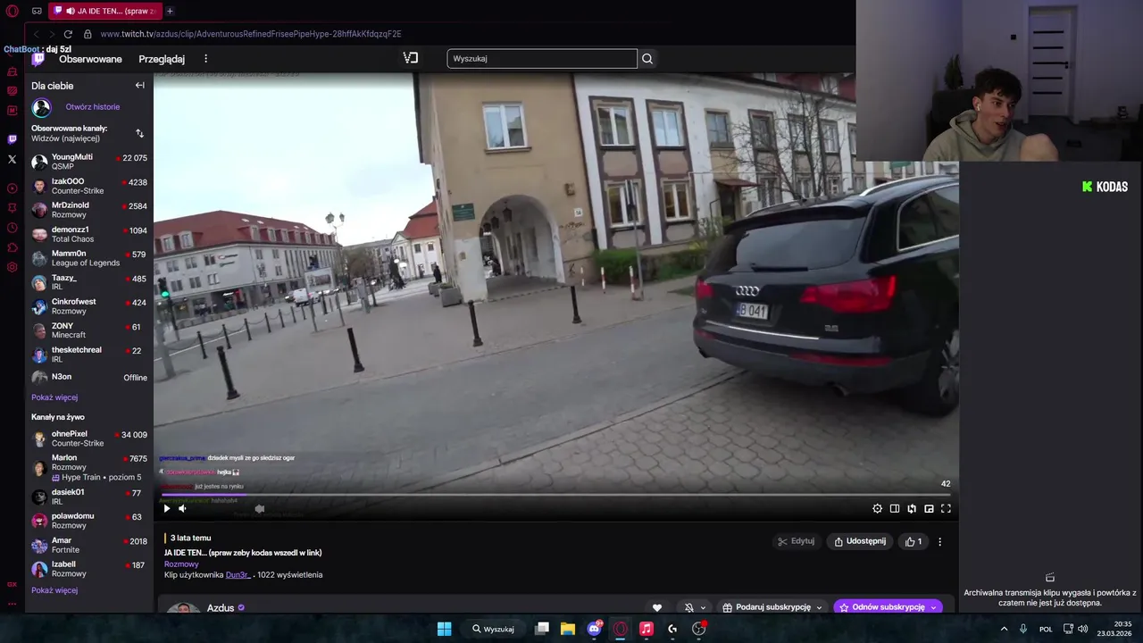Screen dimensions: 1143x643
Task: Enter fullscreen in clip player
Action: point(946,508)
